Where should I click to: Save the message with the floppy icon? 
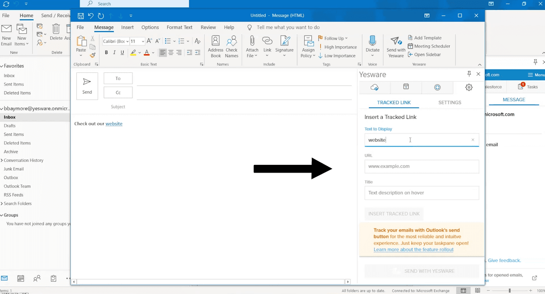81,16
